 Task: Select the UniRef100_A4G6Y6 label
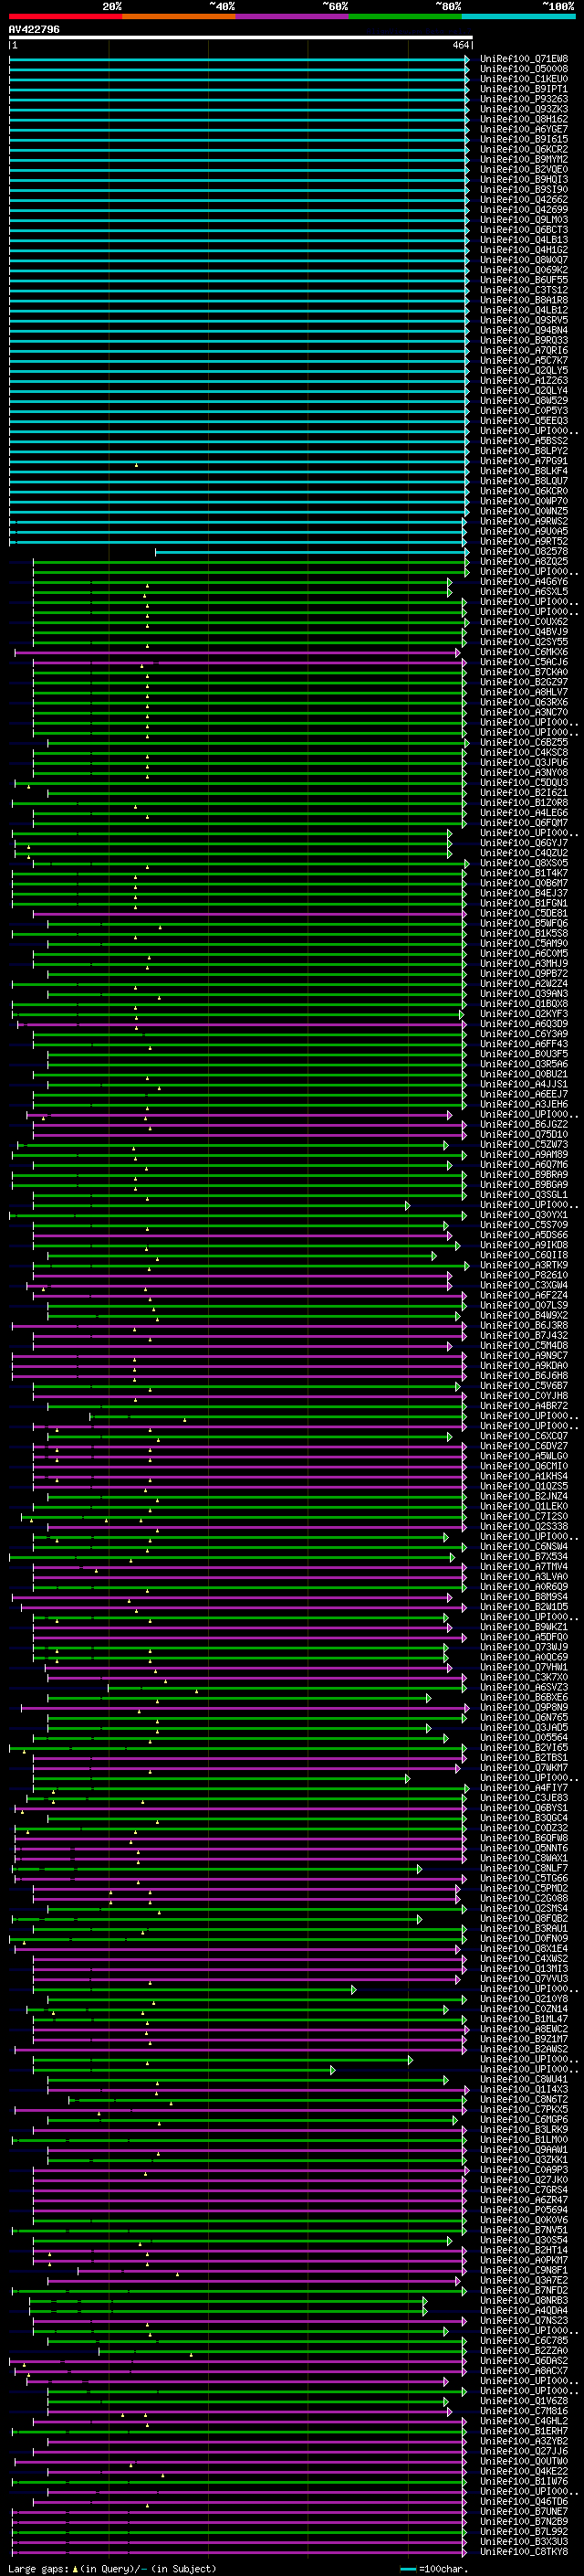click(524, 582)
